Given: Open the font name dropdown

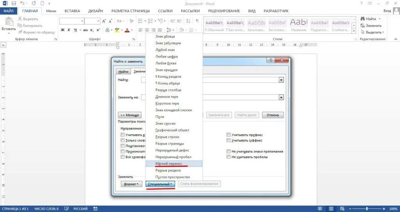Looking at the screenshot, I should point(82,21).
